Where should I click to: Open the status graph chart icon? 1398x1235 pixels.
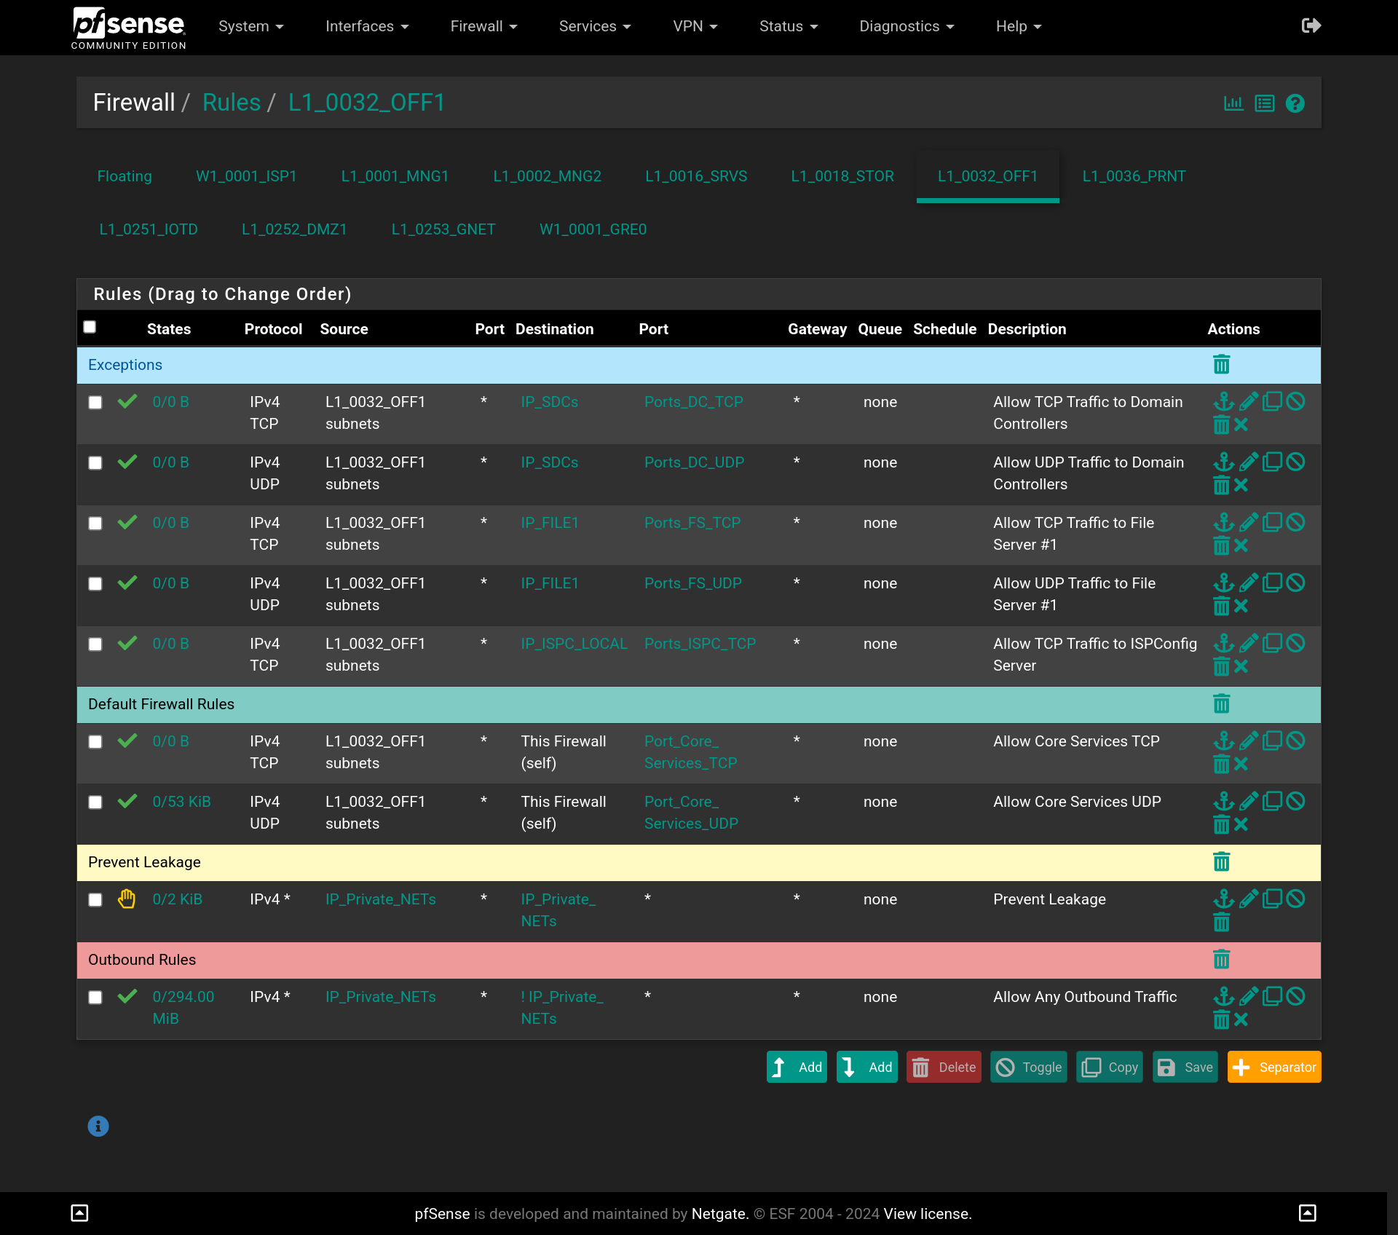[1233, 103]
